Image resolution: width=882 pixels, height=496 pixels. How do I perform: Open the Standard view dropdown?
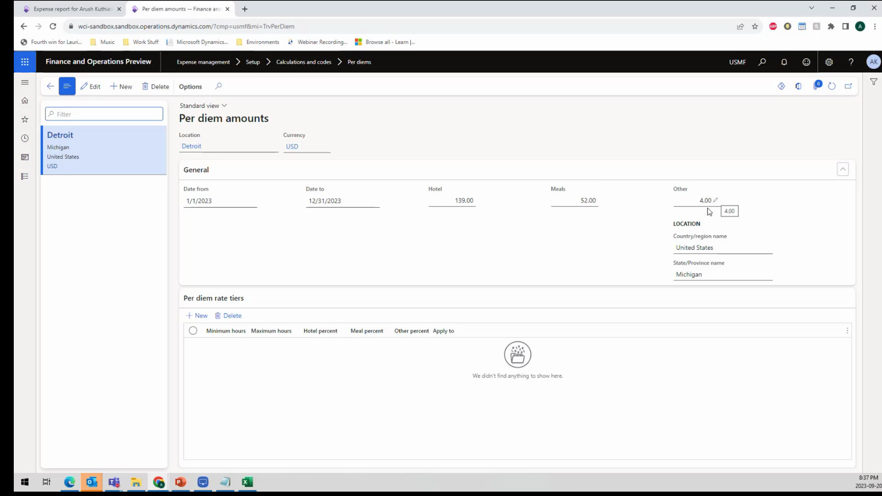(203, 105)
